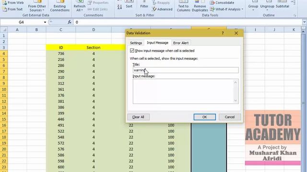This screenshot has height=172, width=307.
Task: Expand the formula bar
Action: pos(305,22)
